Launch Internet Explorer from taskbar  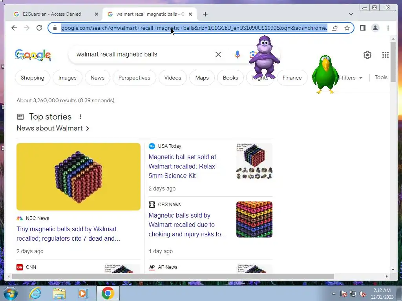35,293
